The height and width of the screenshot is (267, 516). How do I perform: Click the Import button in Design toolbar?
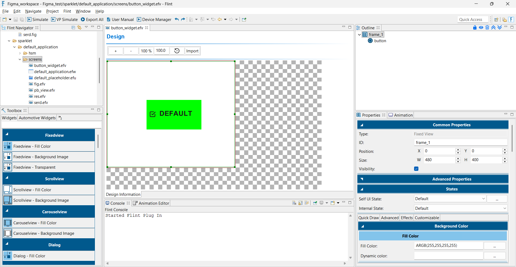click(x=192, y=51)
